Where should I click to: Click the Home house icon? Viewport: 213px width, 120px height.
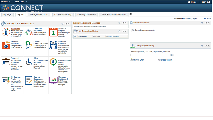tap(189, 2)
